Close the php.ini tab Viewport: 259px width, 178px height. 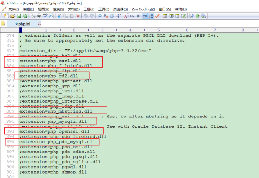tap(39, 24)
